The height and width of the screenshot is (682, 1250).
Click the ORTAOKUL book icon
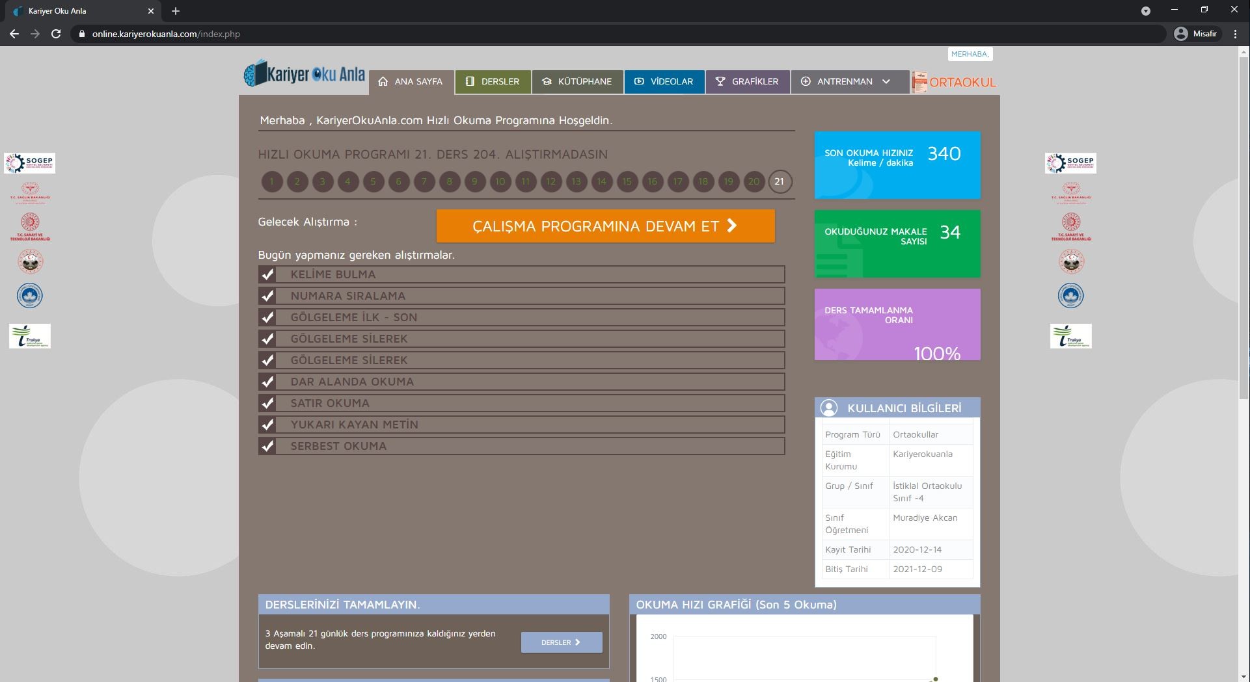pyautogui.click(x=919, y=83)
